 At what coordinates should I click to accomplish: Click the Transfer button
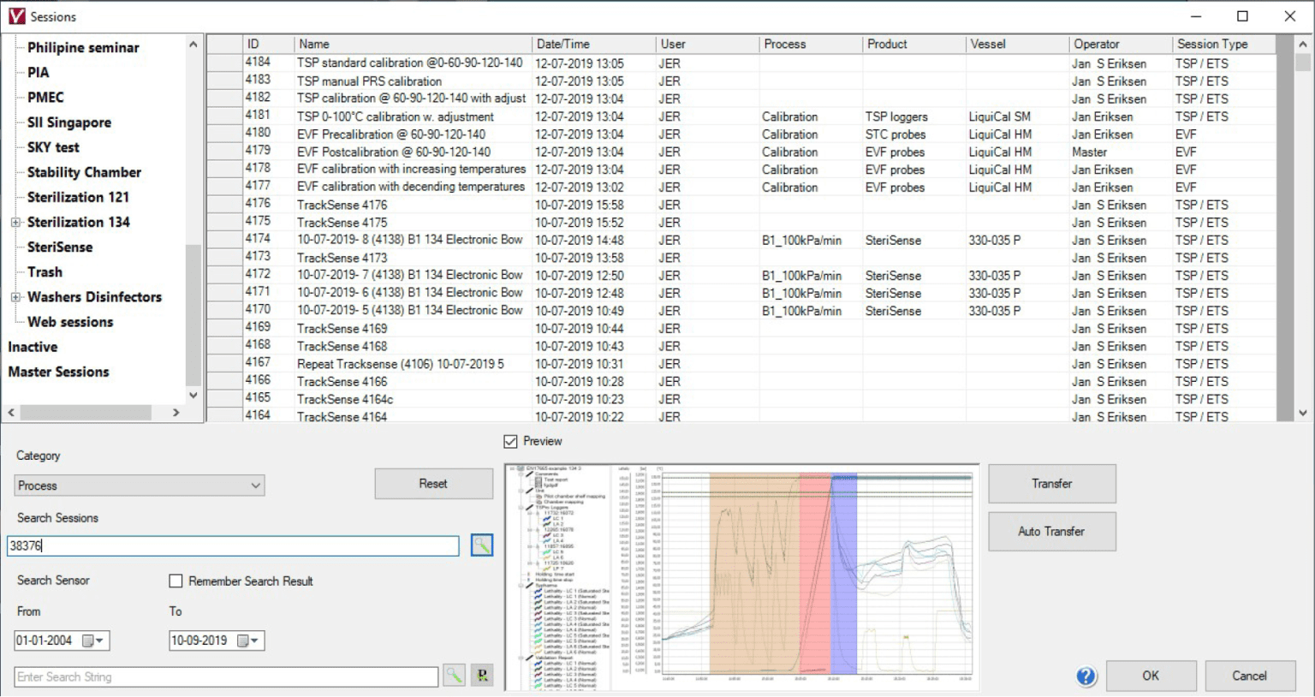1051,483
